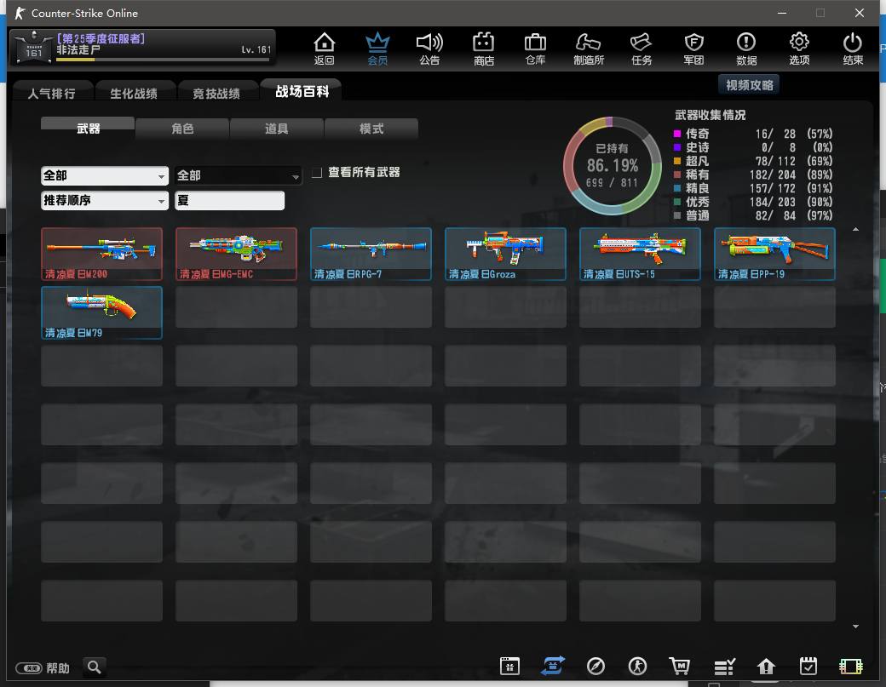Click the 史诗 purple color swatch
886x687 pixels.
point(677,147)
